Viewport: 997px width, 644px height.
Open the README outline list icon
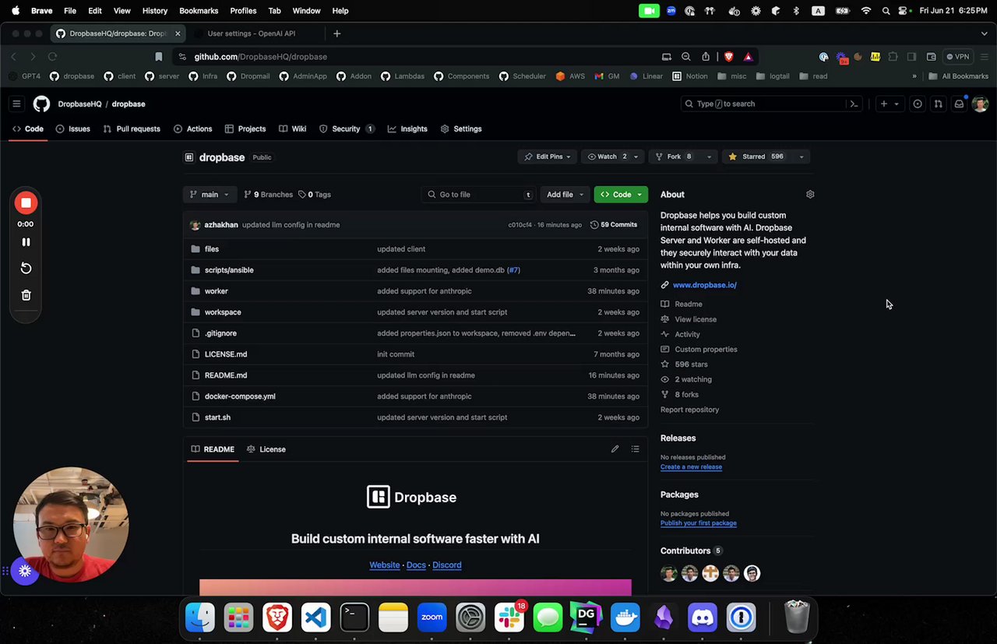(x=636, y=449)
